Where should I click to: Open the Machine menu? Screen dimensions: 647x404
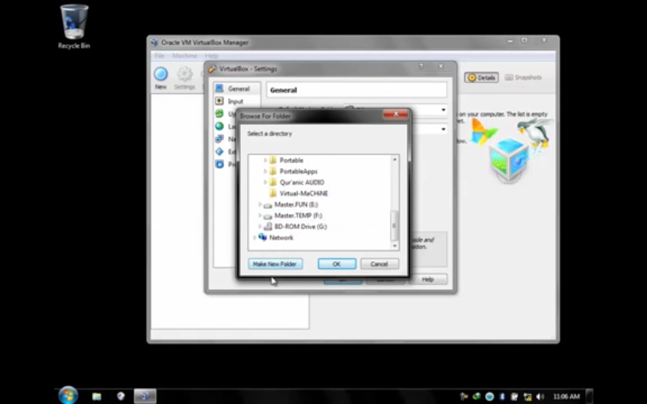184,56
